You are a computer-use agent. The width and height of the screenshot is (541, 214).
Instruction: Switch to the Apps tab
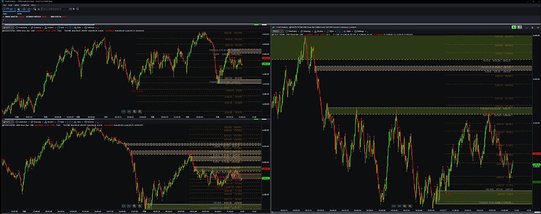(x=5, y=14)
